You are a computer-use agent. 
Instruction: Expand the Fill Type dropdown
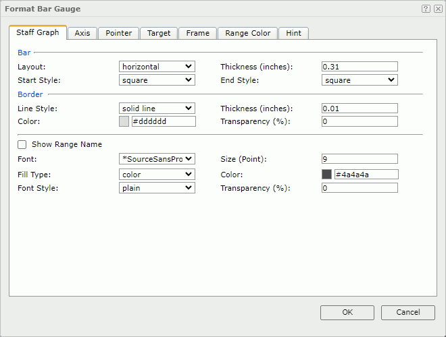pyautogui.click(x=157, y=174)
